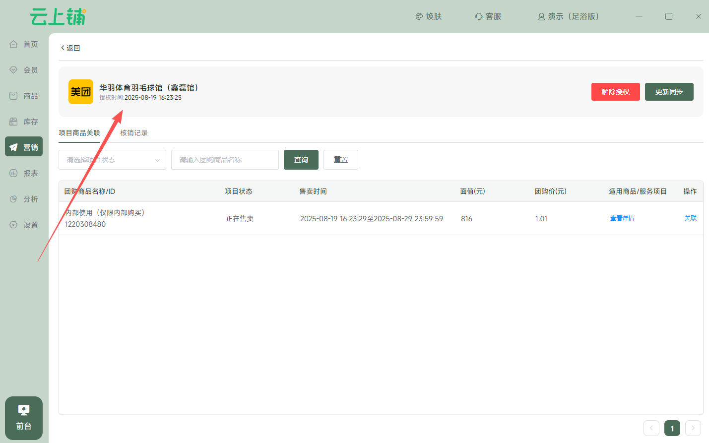Open the 首页 home sidebar icon
Screen dimensions: 709x443
pyautogui.click(x=14, y=44)
